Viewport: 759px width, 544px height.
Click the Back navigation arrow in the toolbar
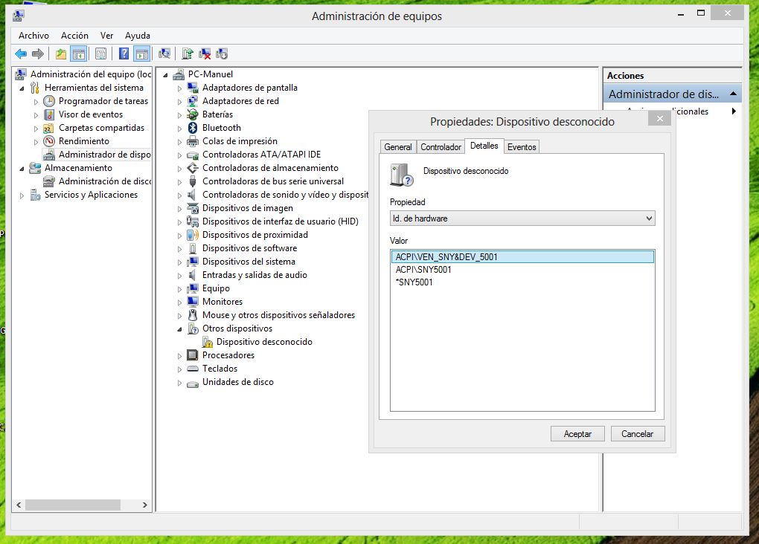pyautogui.click(x=21, y=53)
